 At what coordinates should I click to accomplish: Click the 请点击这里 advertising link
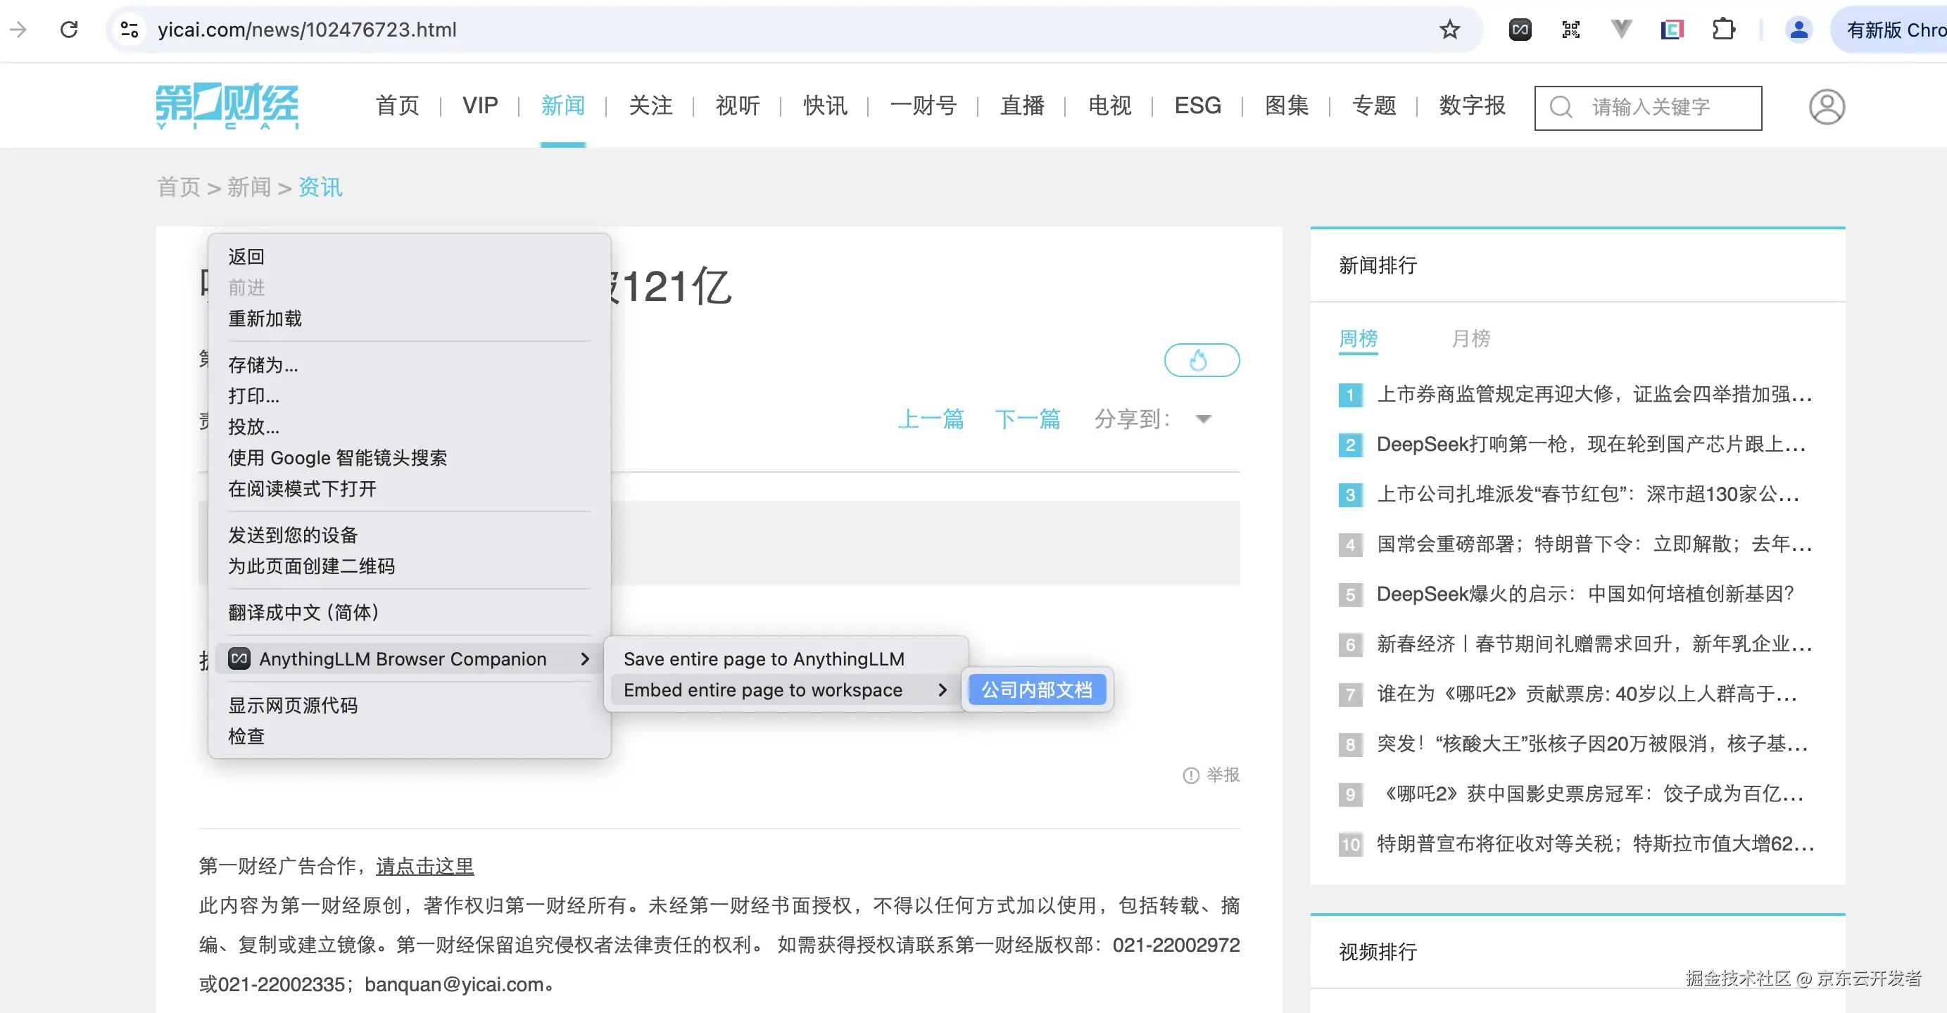[x=424, y=866]
